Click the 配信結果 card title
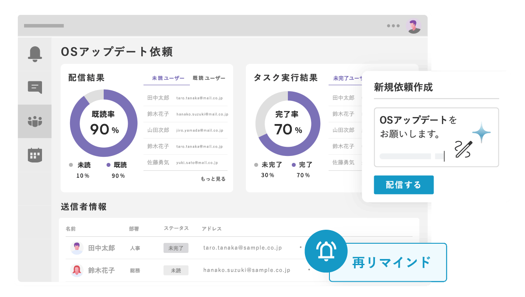Image resolution: width=525 pixels, height=297 pixels. (87, 78)
